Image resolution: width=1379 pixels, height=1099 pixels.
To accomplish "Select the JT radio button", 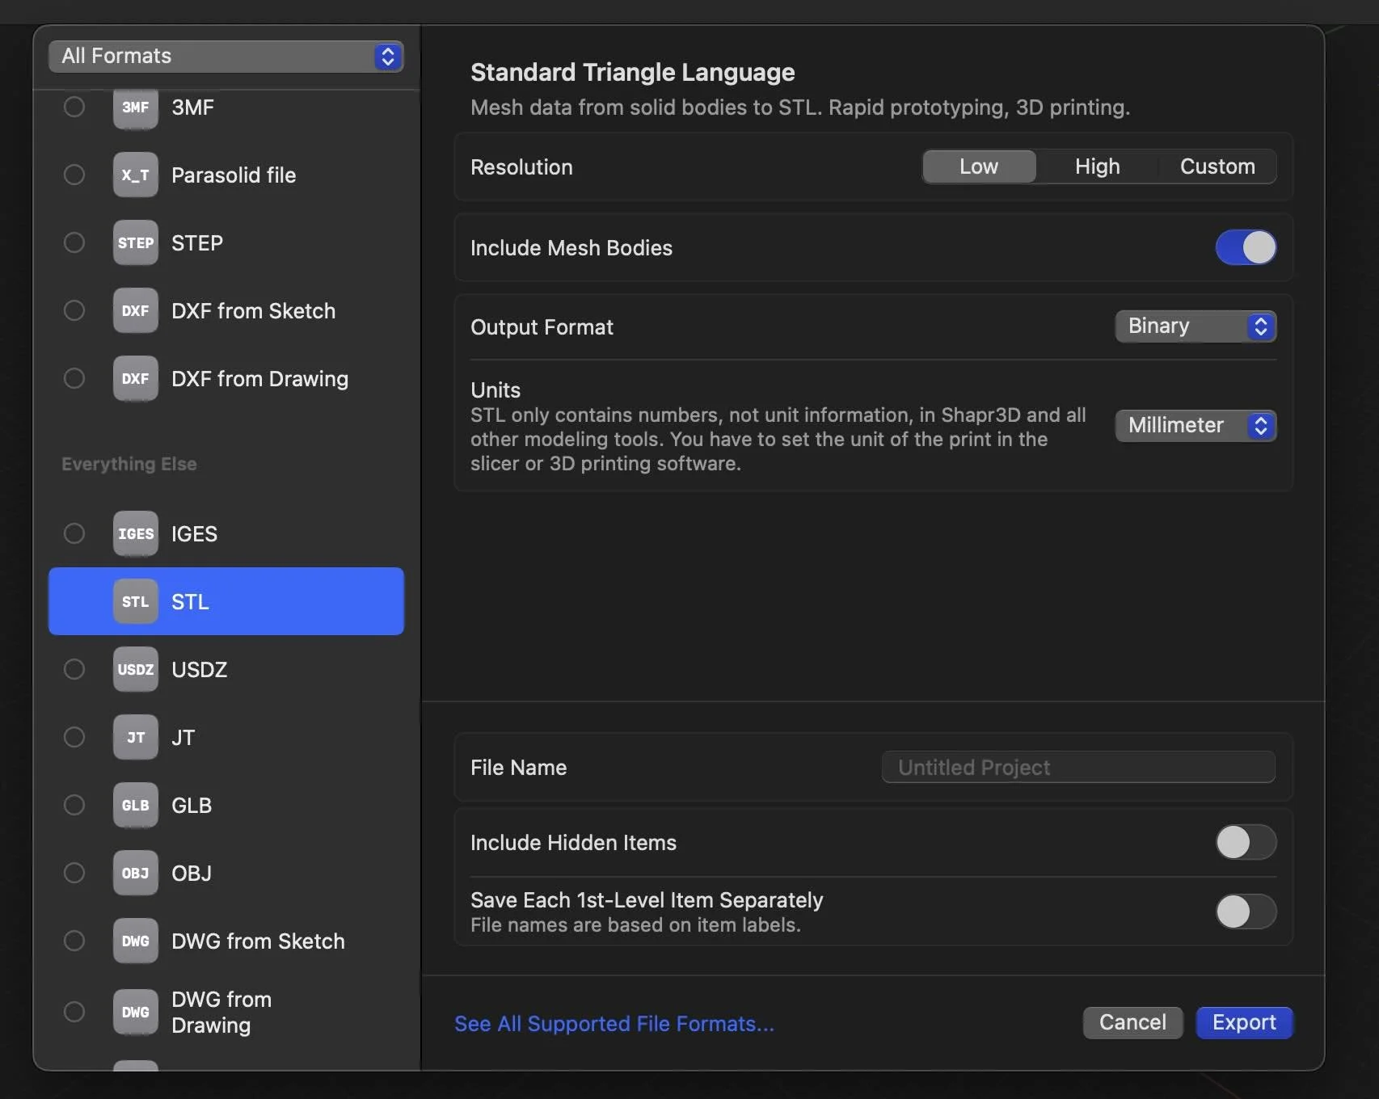I will tap(74, 737).
